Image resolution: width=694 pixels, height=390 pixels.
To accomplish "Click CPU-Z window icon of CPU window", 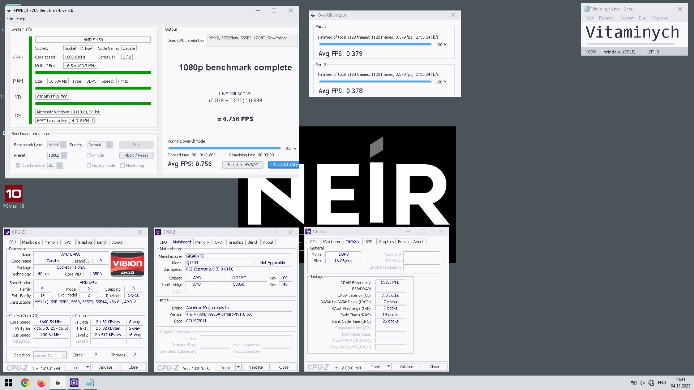I will click(7, 232).
